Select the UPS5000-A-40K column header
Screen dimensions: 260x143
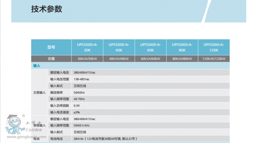click(119, 47)
